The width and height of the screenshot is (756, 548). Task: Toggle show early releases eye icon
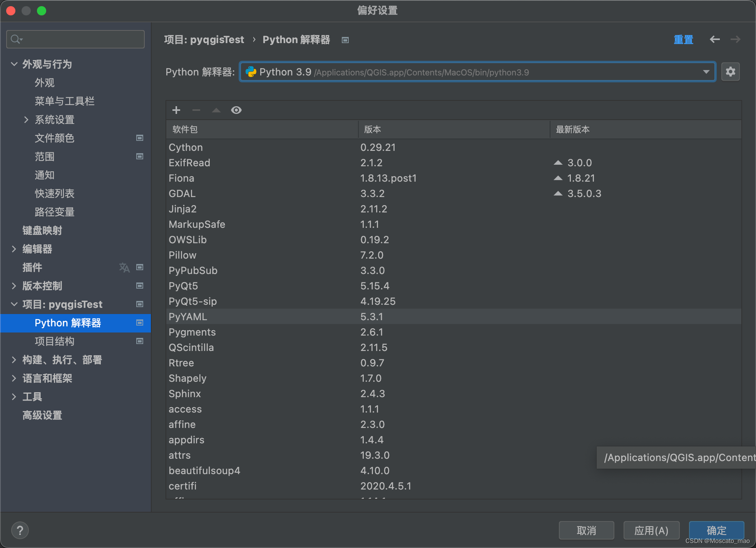pyautogui.click(x=236, y=110)
